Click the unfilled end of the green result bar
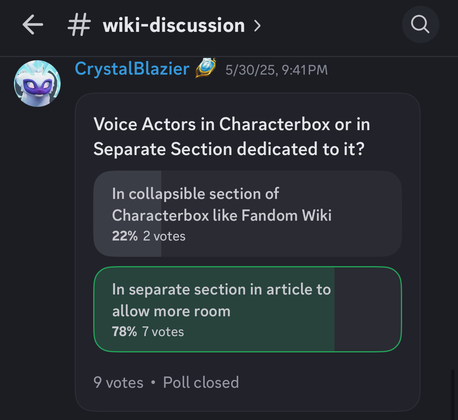Image resolution: width=458 pixels, height=420 pixels. click(x=368, y=309)
